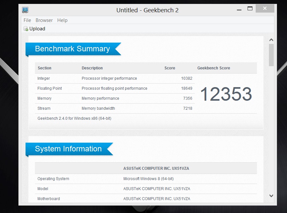Select the Memory section row label

click(45, 98)
